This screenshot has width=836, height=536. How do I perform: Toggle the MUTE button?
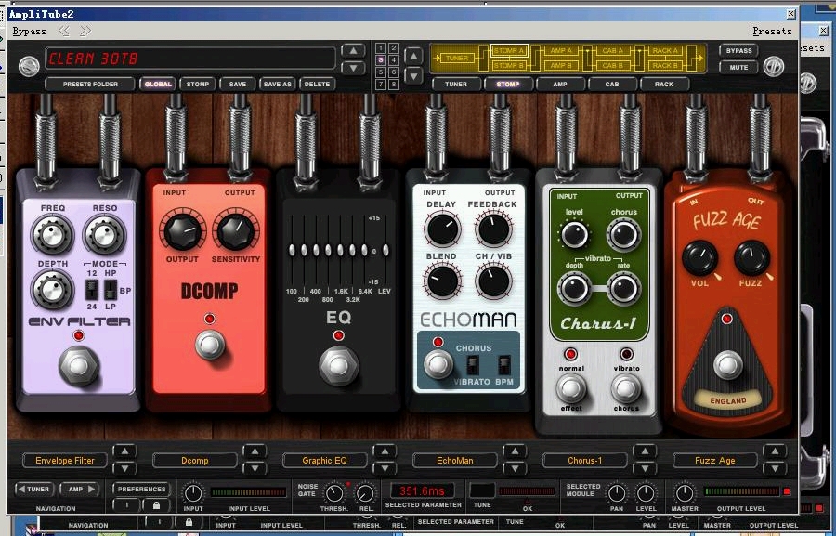click(738, 68)
